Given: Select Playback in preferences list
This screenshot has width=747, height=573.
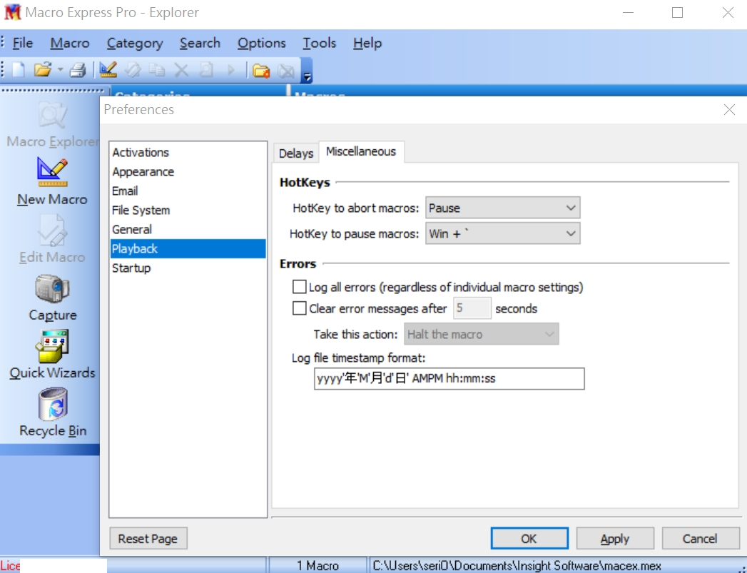Looking at the screenshot, I should click(x=188, y=248).
